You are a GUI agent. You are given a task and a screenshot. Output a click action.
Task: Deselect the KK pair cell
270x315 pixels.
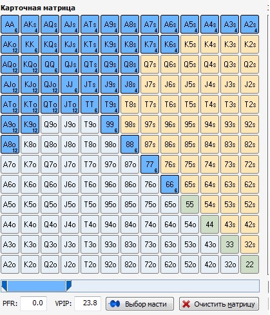(30, 45)
